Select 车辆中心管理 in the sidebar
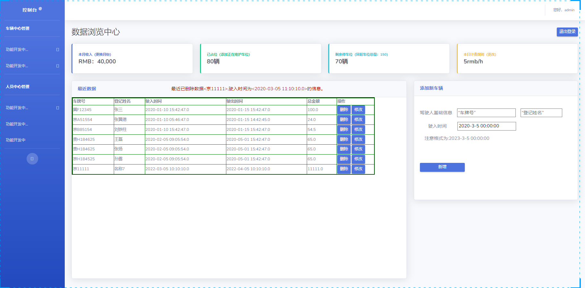Screen dimensions: 585x288 click(17, 28)
